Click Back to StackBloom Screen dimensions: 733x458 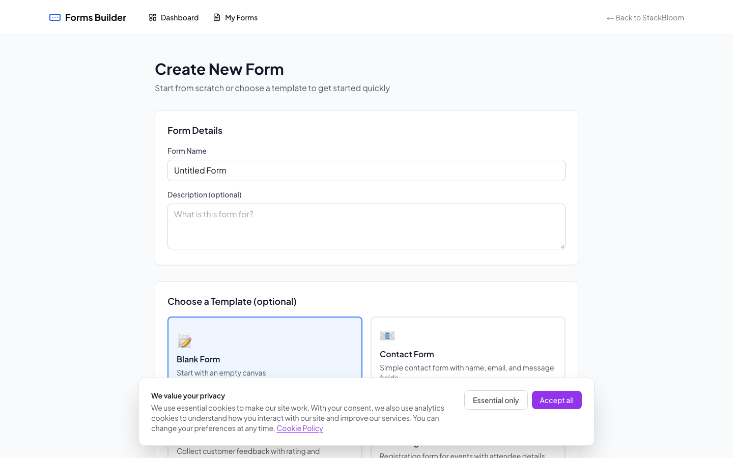pos(645,17)
